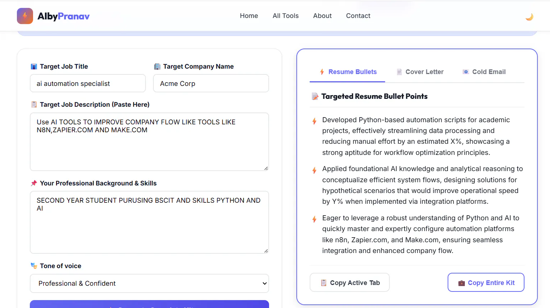
Task: Click the background skills resize handle
Action: tap(266, 251)
